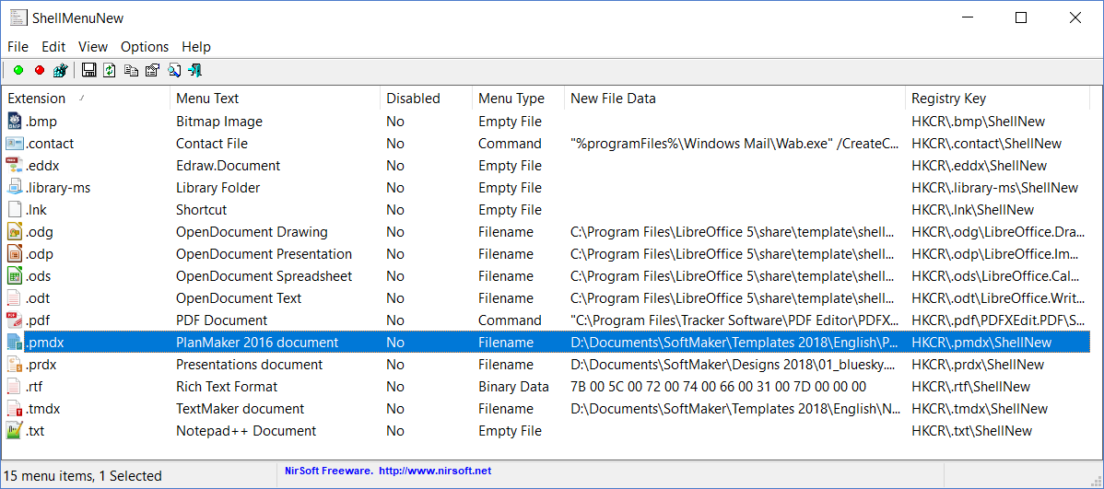Open the View menu

[x=93, y=46]
